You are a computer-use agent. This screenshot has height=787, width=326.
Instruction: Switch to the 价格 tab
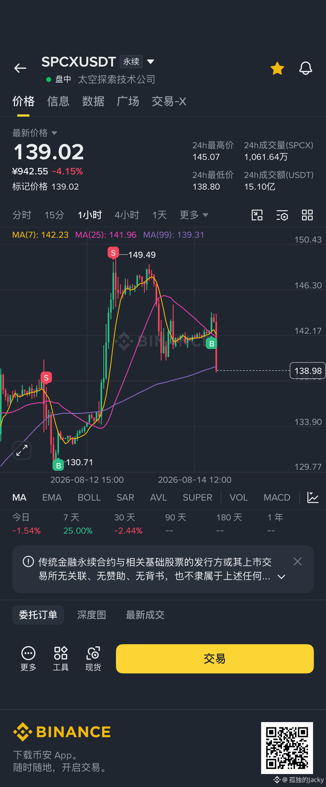[24, 101]
